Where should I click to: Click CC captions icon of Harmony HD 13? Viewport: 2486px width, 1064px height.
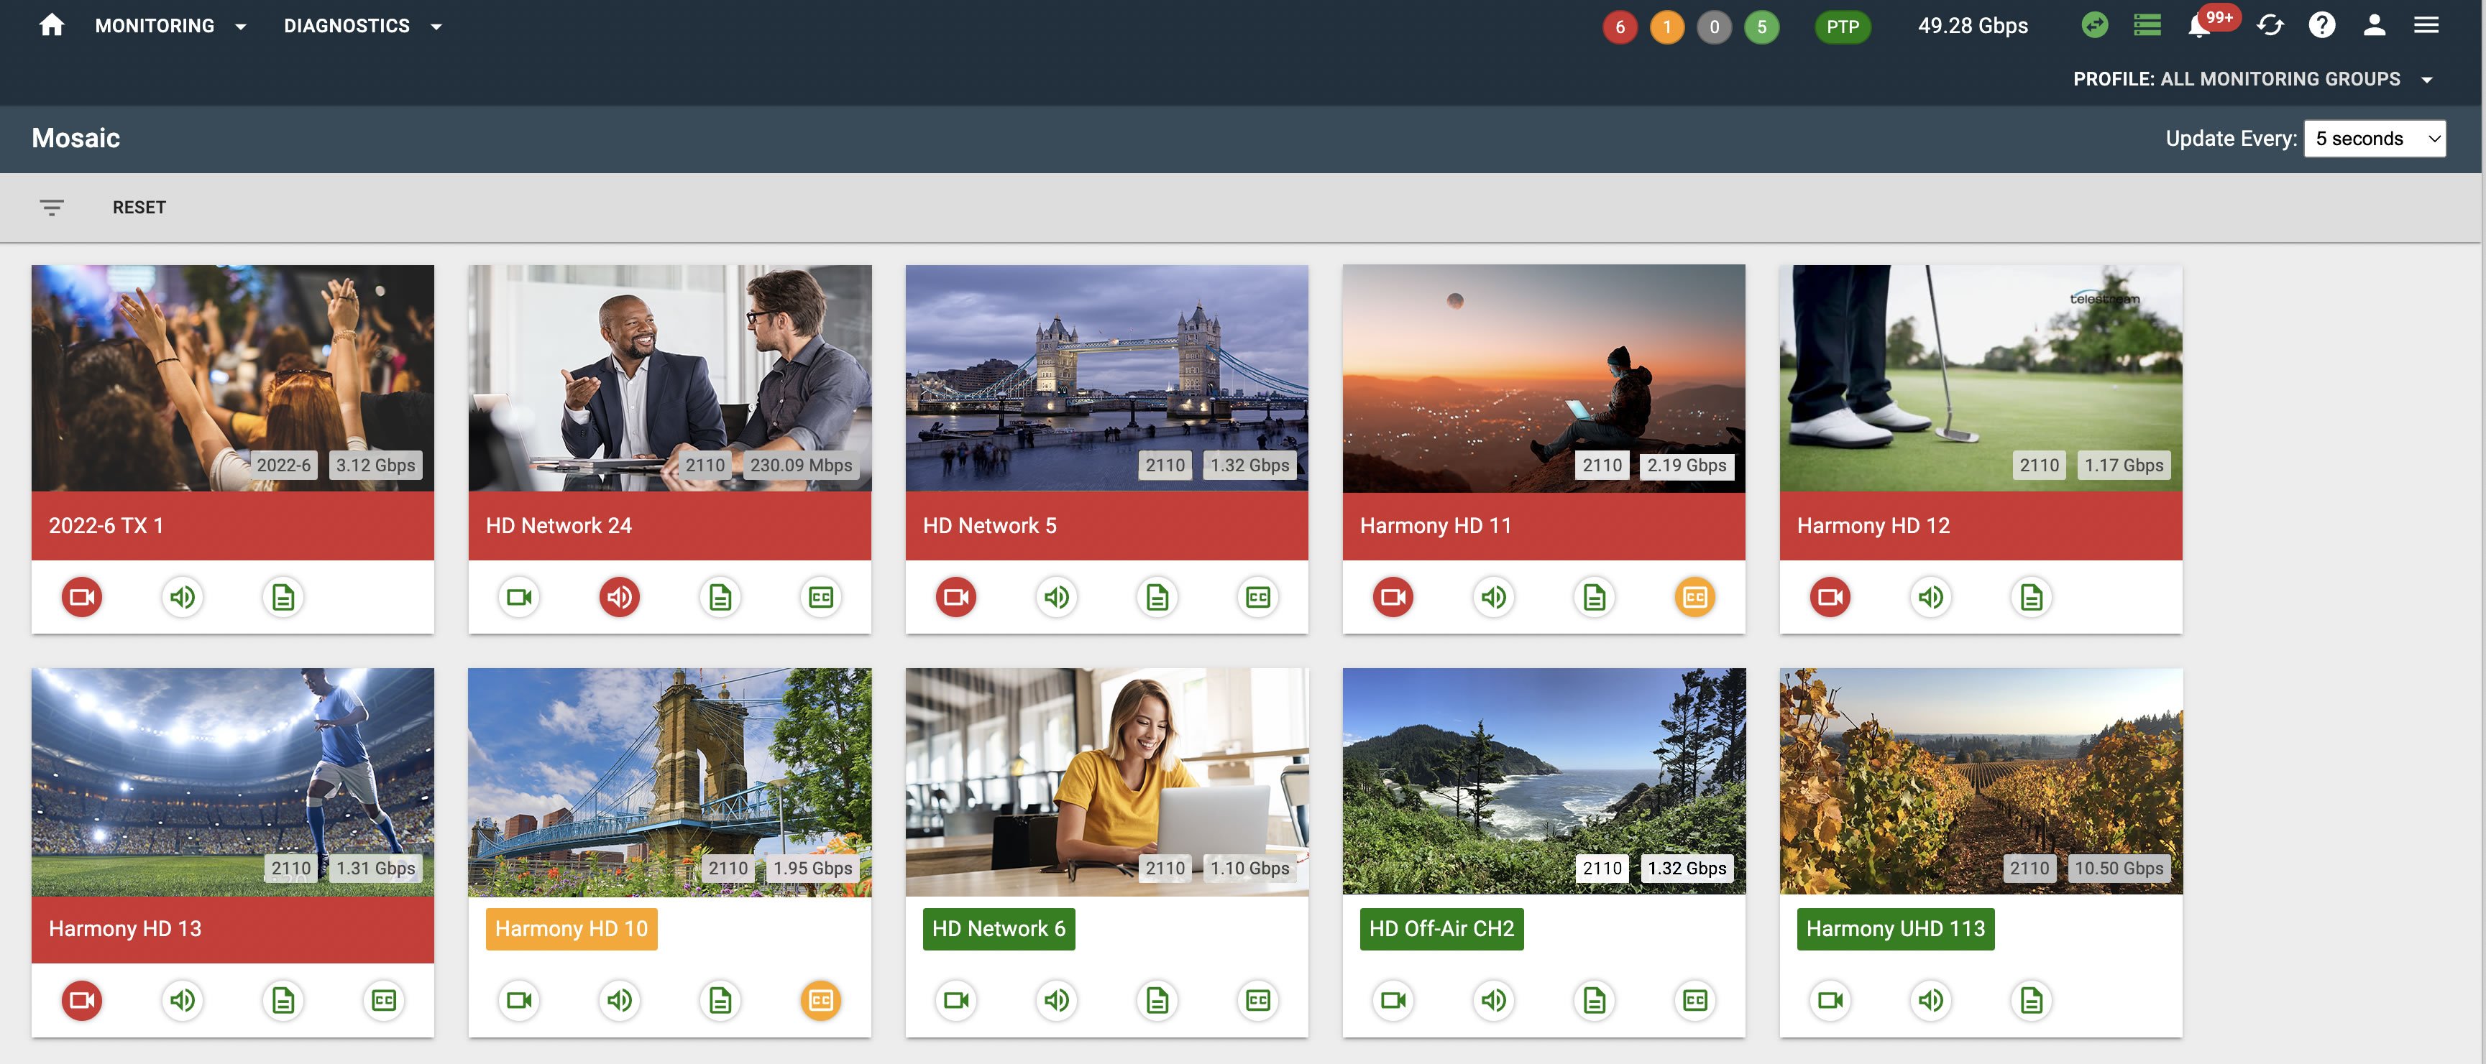click(x=383, y=1000)
